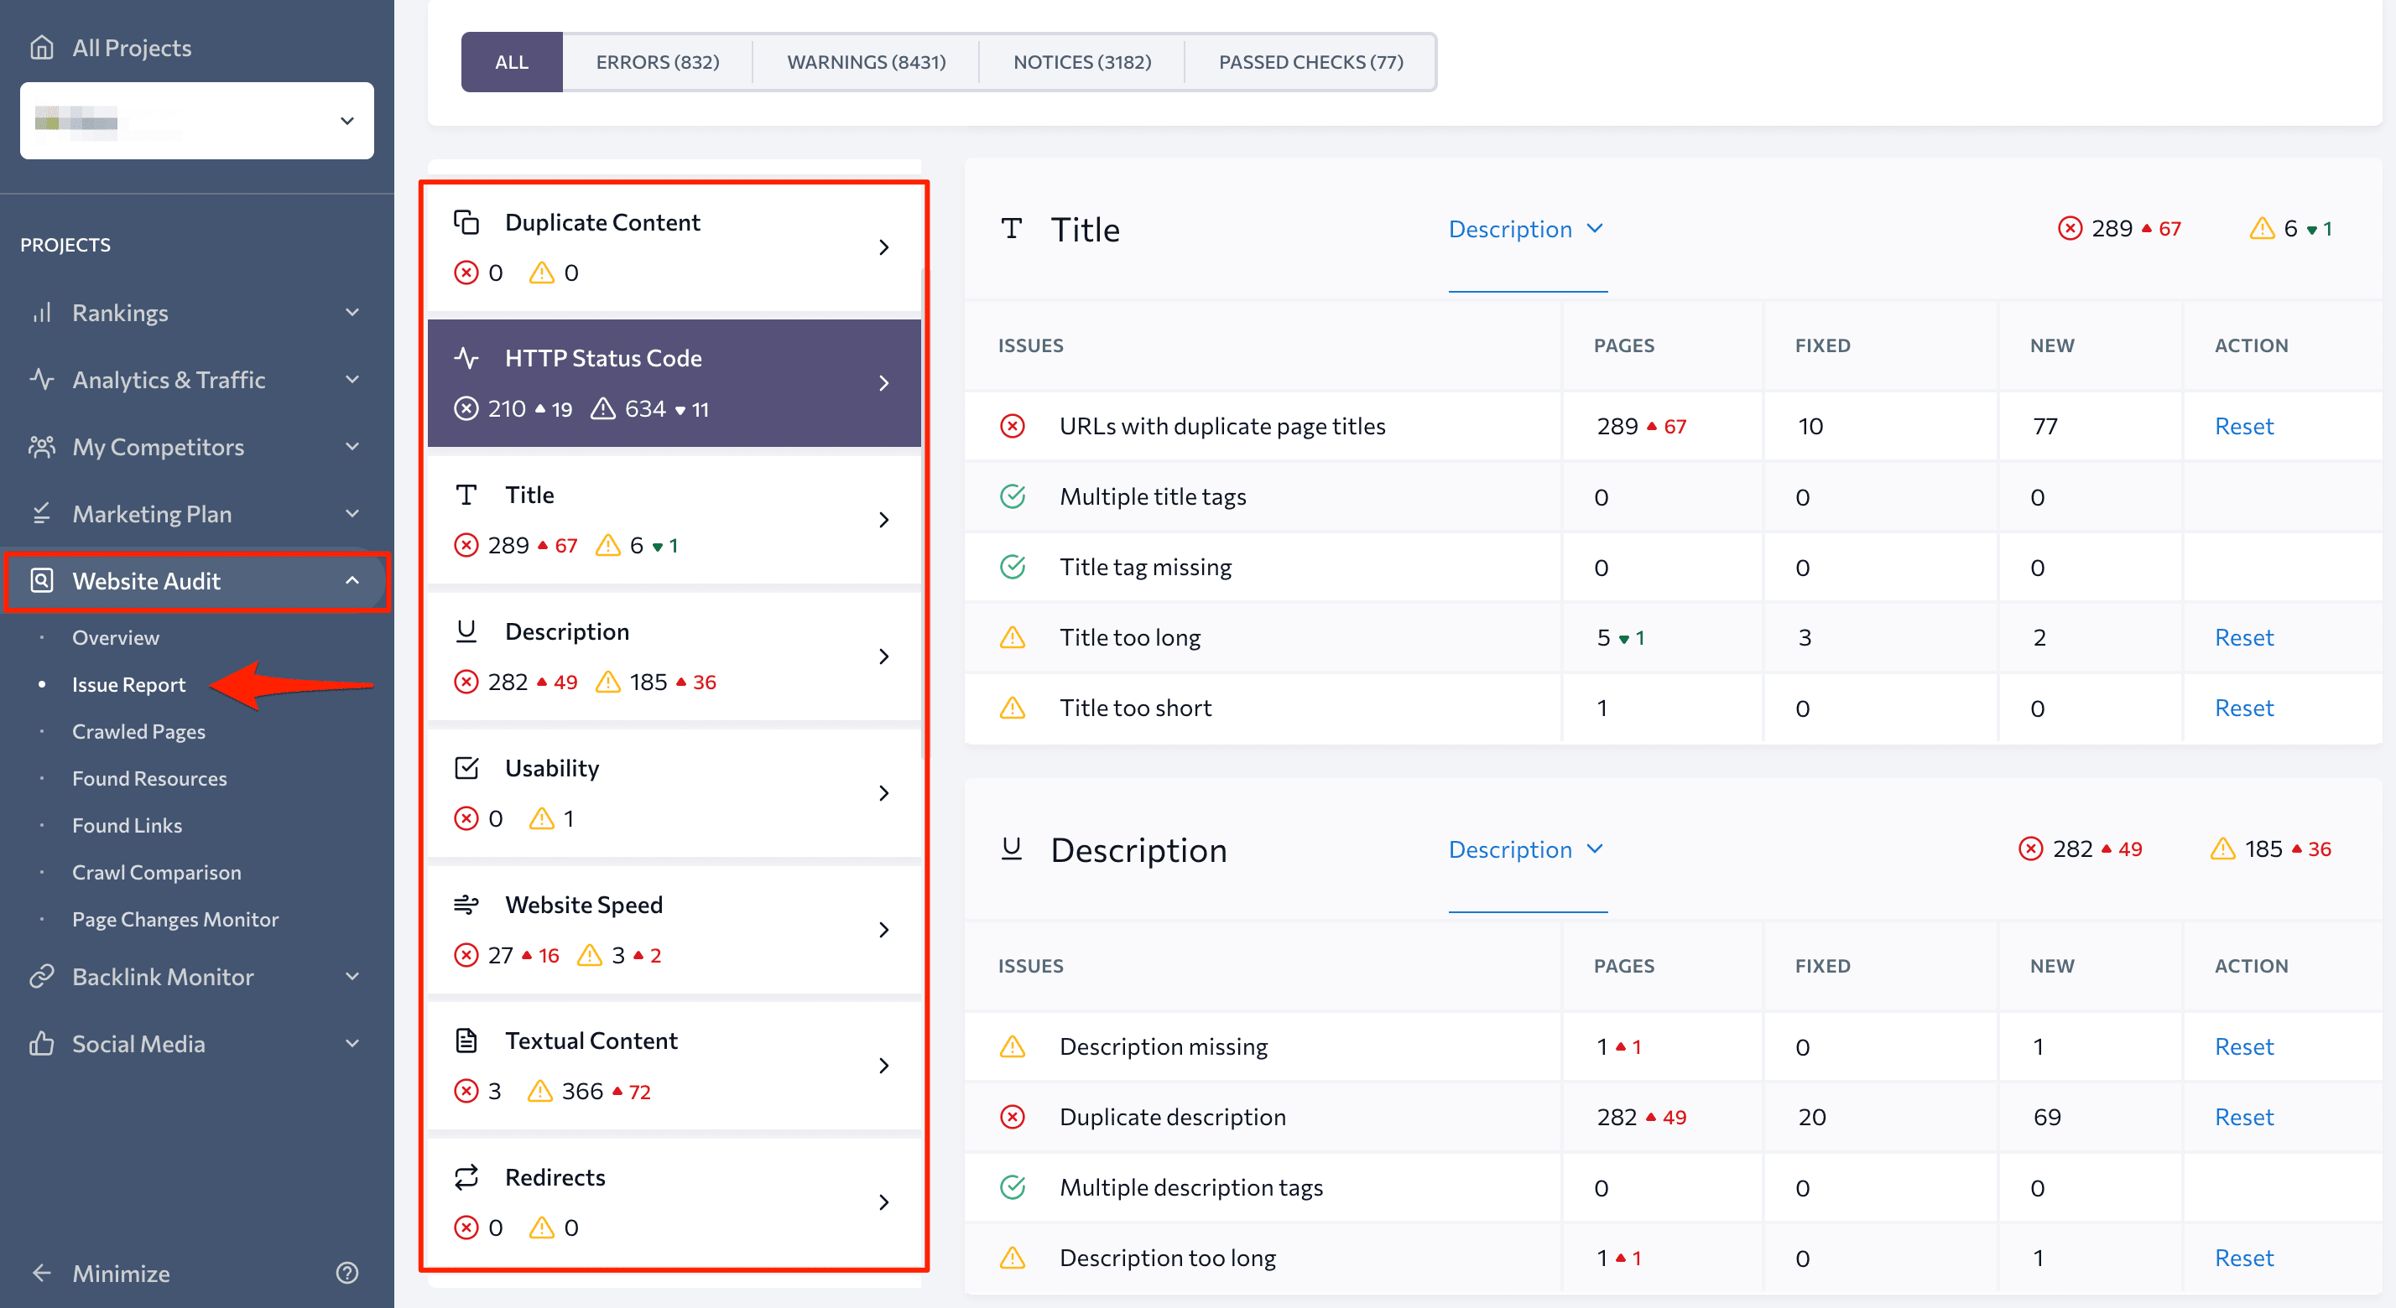Click the Crawl Comparison sidebar item
The image size is (2396, 1308).
click(x=156, y=871)
